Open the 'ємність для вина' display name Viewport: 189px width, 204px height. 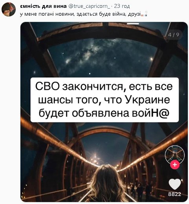point(44,6)
